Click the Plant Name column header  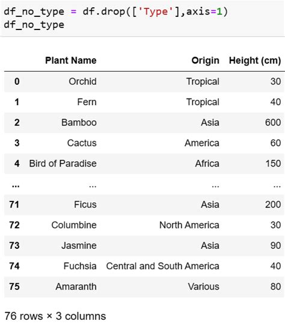[71, 61]
